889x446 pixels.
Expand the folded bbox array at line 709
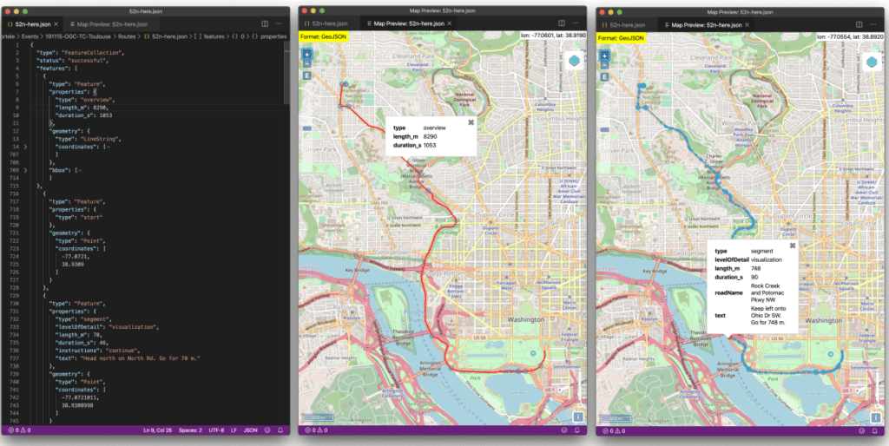(x=25, y=171)
